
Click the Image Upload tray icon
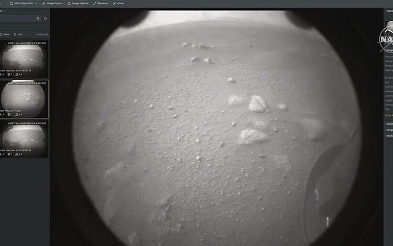click(x=69, y=3)
